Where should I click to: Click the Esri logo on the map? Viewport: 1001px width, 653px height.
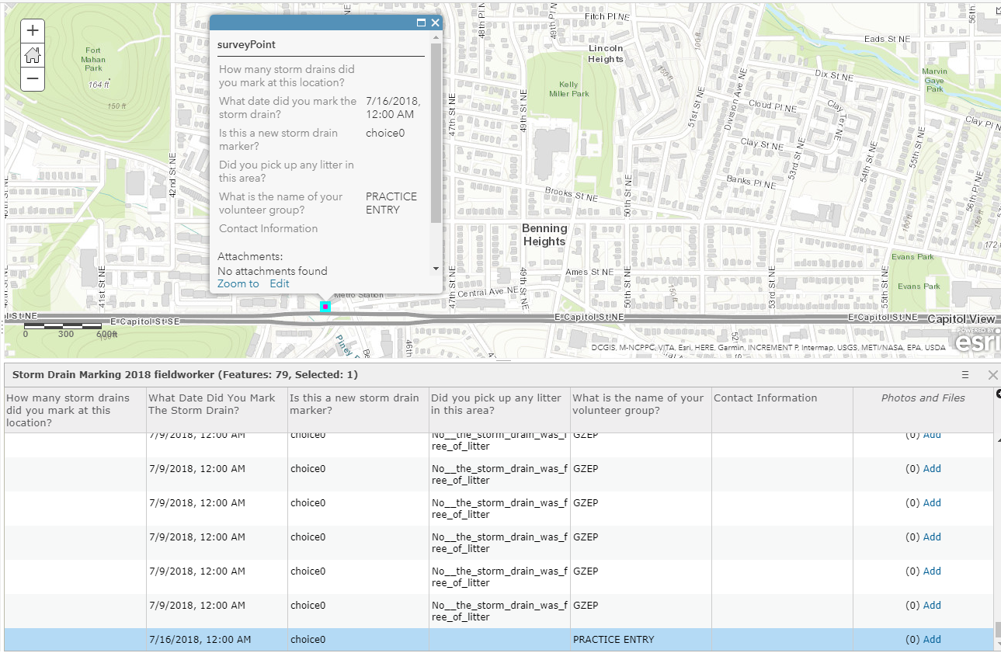click(x=977, y=342)
